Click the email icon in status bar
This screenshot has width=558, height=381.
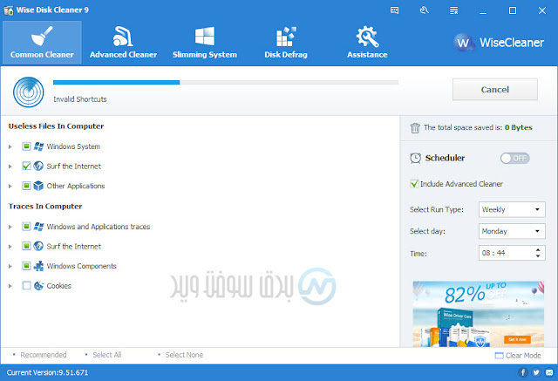coord(549,372)
